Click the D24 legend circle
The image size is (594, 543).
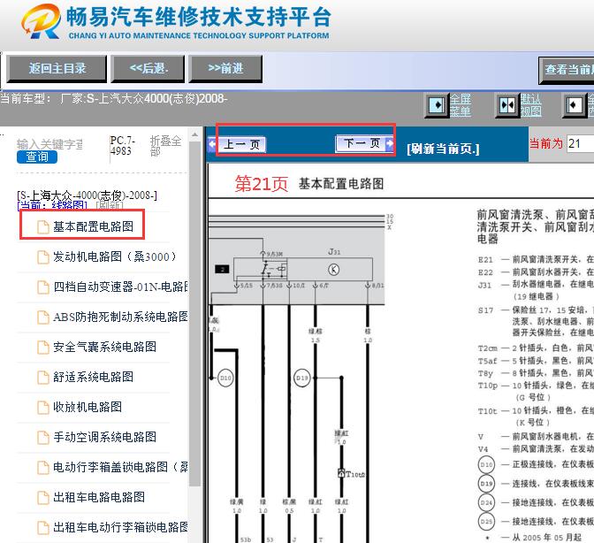pyautogui.click(x=486, y=502)
